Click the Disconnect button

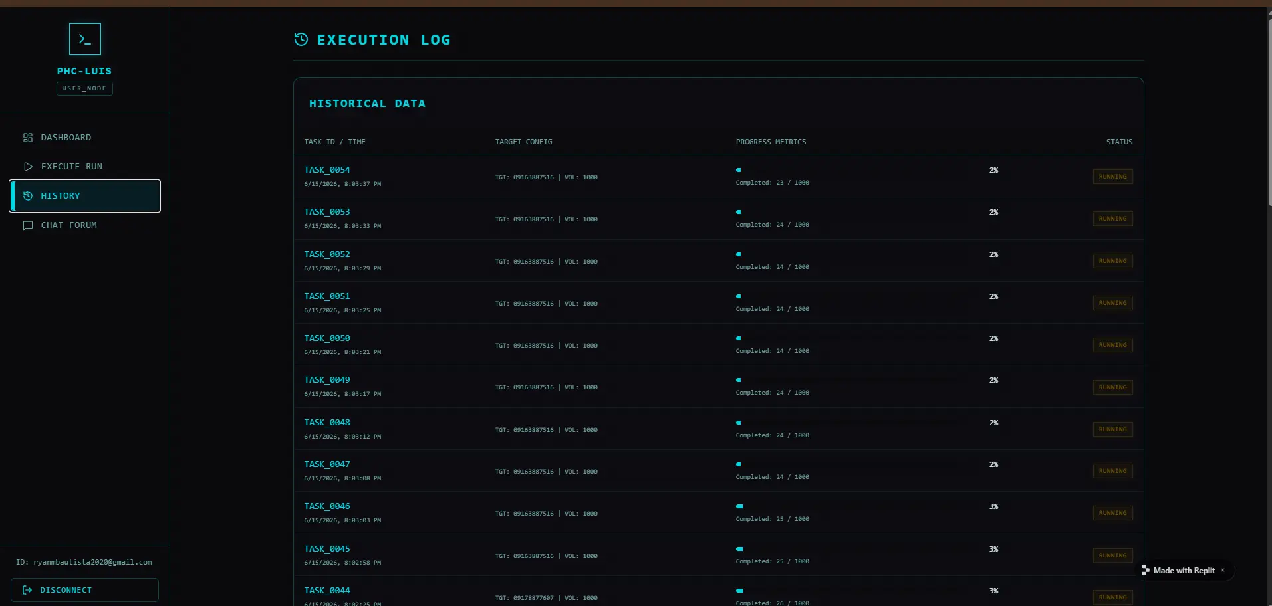[84, 590]
